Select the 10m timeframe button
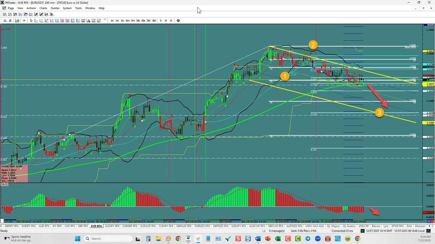Image resolution: width=435 pixels, height=244 pixels. coord(128,21)
